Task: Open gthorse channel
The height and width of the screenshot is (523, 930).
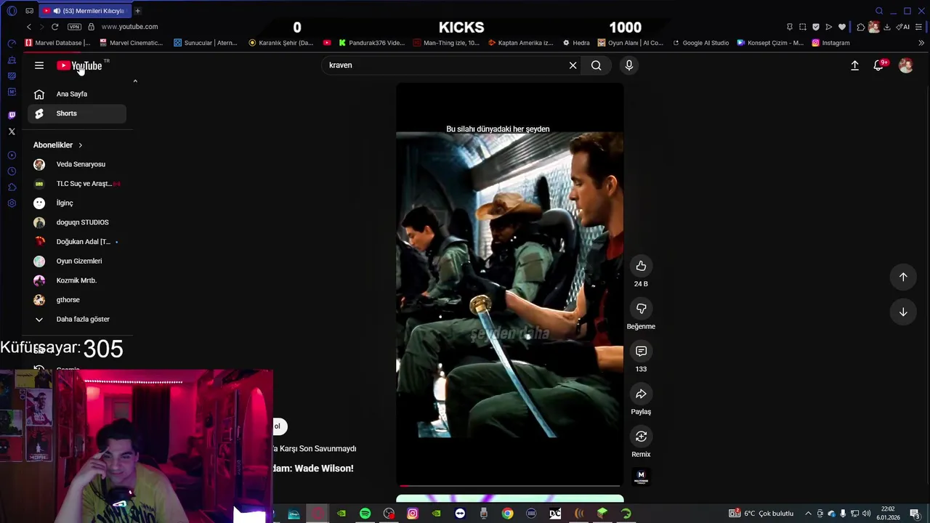Action: (77, 299)
